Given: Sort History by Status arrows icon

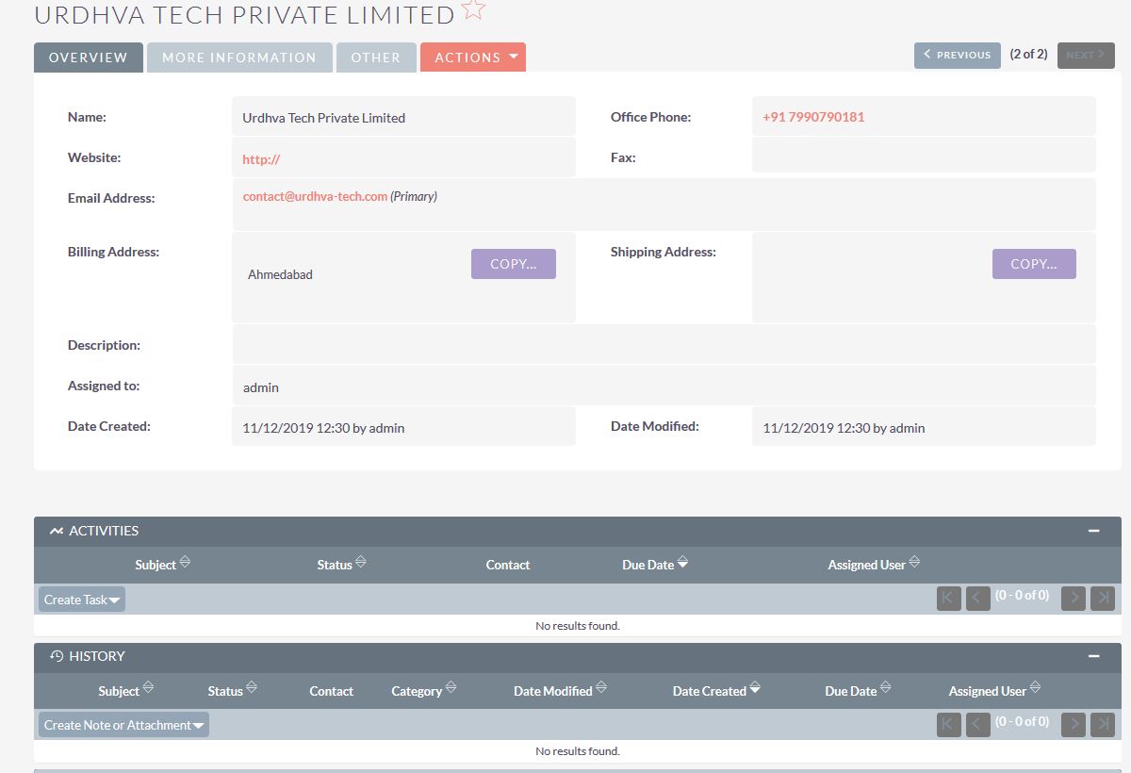Looking at the screenshot, I should tap(252, 688).
